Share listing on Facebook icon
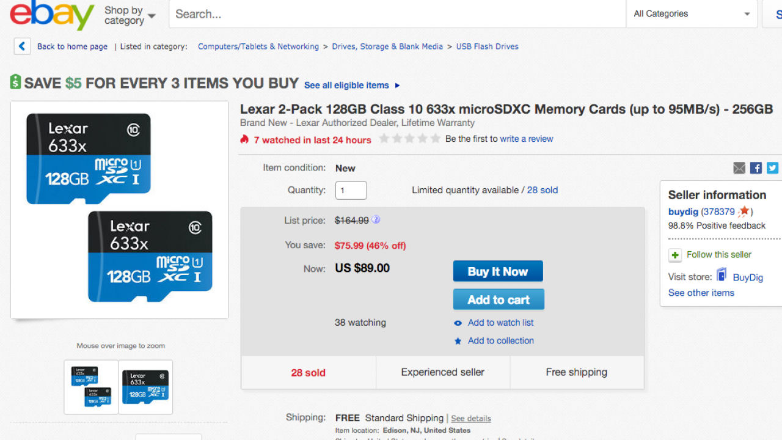This screenshot has height=440, width=782. (x=756, y=168)
